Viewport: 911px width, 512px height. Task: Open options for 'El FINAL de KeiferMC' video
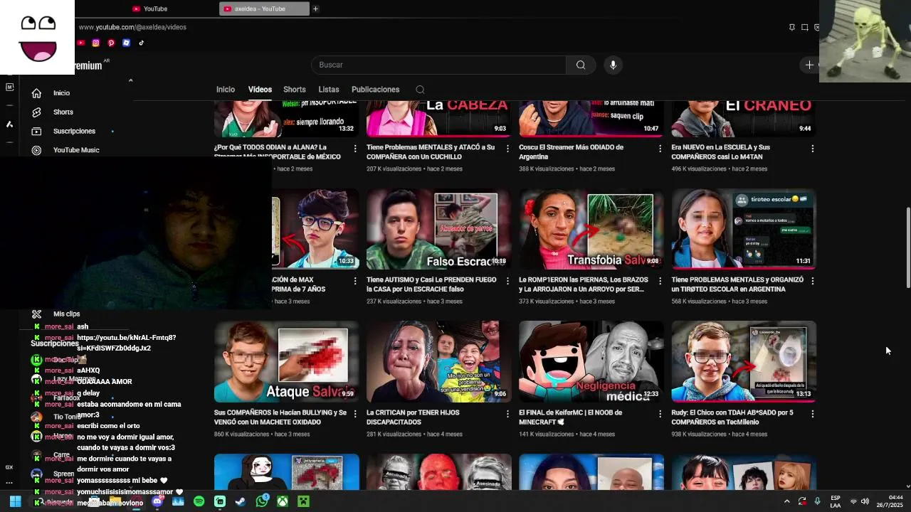coord(660,414)
